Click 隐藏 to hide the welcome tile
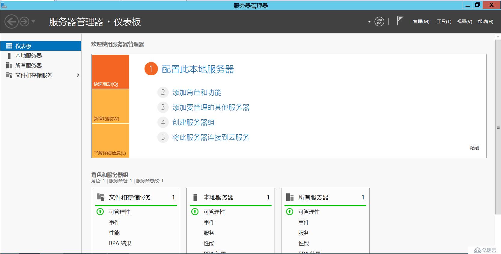The image size is (501, 254). coord(474,148)
